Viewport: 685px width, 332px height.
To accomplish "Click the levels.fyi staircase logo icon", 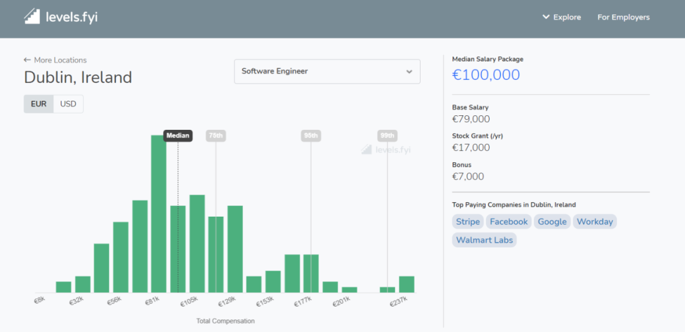I will pos(32,16).
